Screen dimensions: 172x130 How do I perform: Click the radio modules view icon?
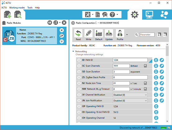[50, 23]
